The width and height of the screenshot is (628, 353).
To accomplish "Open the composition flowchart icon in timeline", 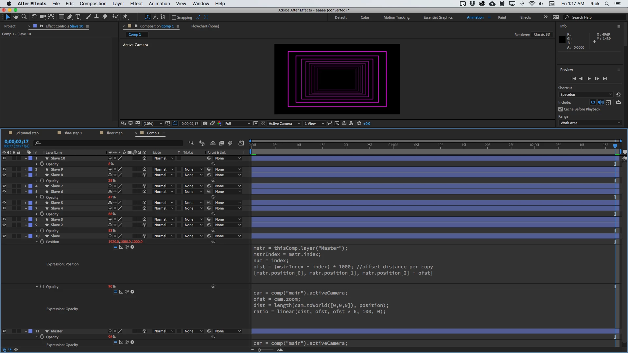I will (x=191, y=143).
